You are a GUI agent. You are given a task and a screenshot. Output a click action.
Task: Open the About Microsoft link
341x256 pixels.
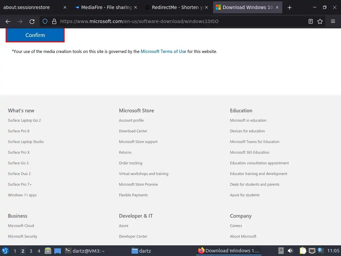(x=243, y=236)
